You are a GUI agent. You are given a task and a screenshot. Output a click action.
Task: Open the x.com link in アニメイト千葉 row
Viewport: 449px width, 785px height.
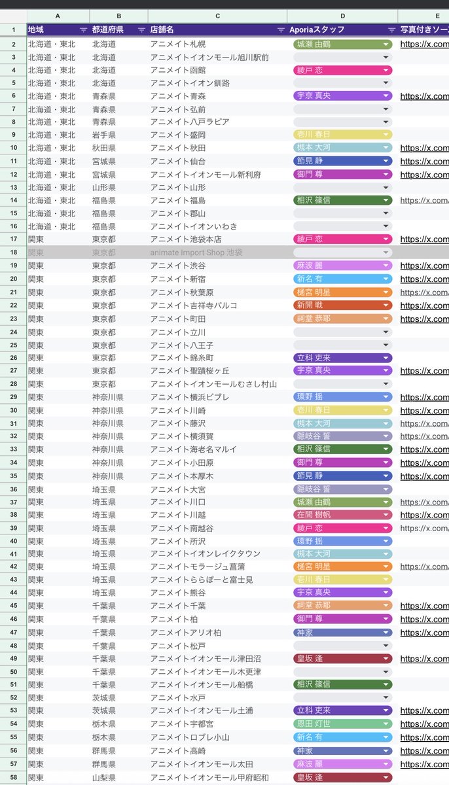(x=424, y=606)
